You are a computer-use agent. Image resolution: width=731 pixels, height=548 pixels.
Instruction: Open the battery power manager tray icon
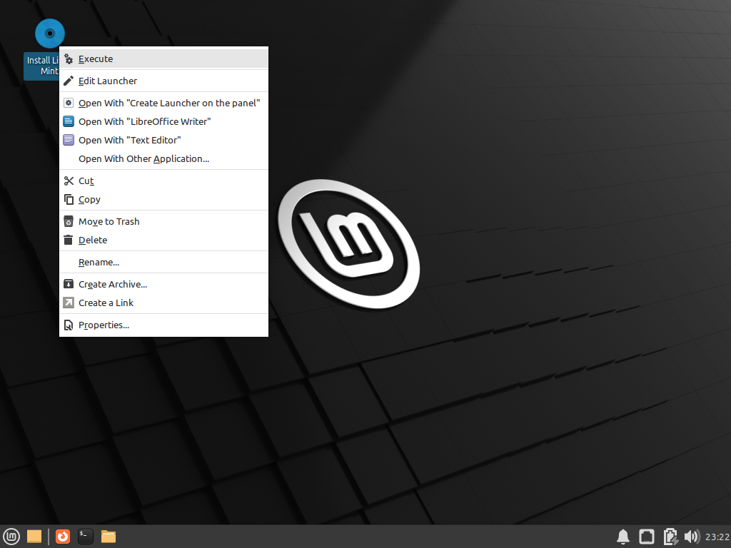click(670, 537)
